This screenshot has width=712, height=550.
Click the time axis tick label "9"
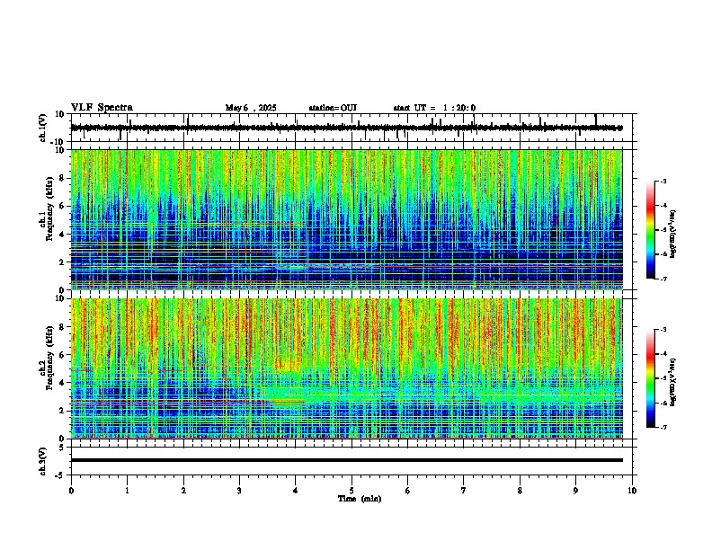click(575, 491)
